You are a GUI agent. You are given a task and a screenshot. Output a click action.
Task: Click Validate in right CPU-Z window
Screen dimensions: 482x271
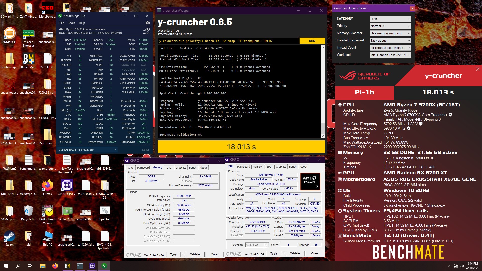(295, 253)
